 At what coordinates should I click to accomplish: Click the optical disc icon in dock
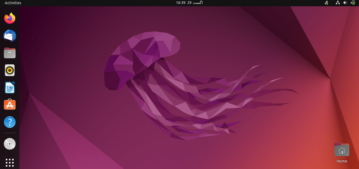10,144
